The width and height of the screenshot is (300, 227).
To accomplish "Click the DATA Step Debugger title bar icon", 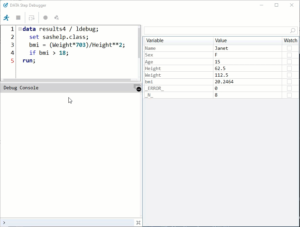I will point(5,5).
